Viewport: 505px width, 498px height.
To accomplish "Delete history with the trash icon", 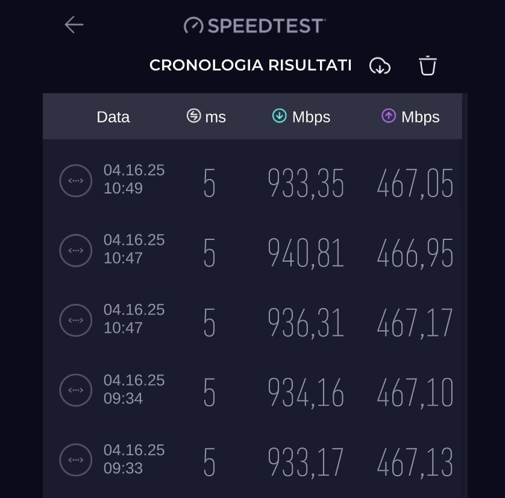I will (427, 66).
